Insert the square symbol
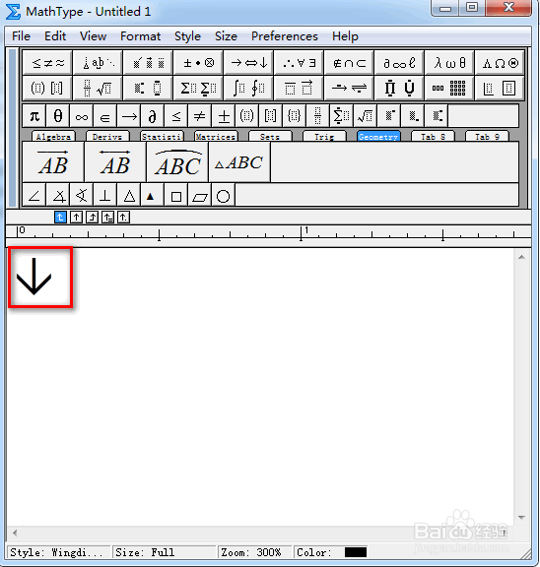 click(x=176, y=196)
